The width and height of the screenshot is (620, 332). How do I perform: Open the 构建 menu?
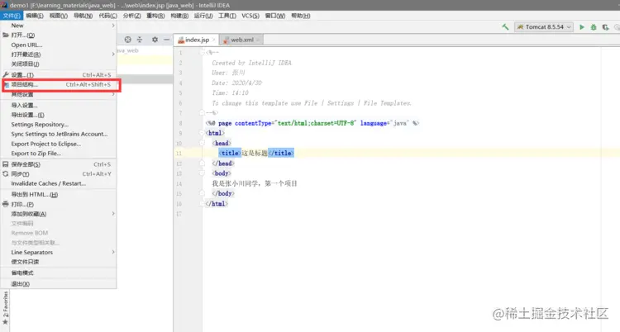[179, 16]
